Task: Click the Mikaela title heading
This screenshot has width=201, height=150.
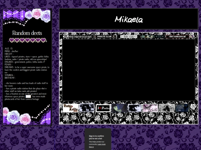Action: coord(128,19)
